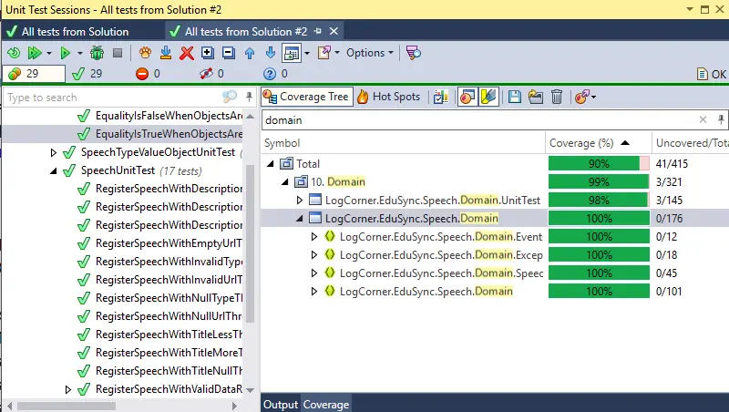Go to next item with down arrow

[x=270, y=53]
